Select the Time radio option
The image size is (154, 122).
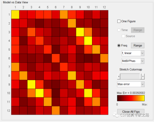[x=119, y=30]
